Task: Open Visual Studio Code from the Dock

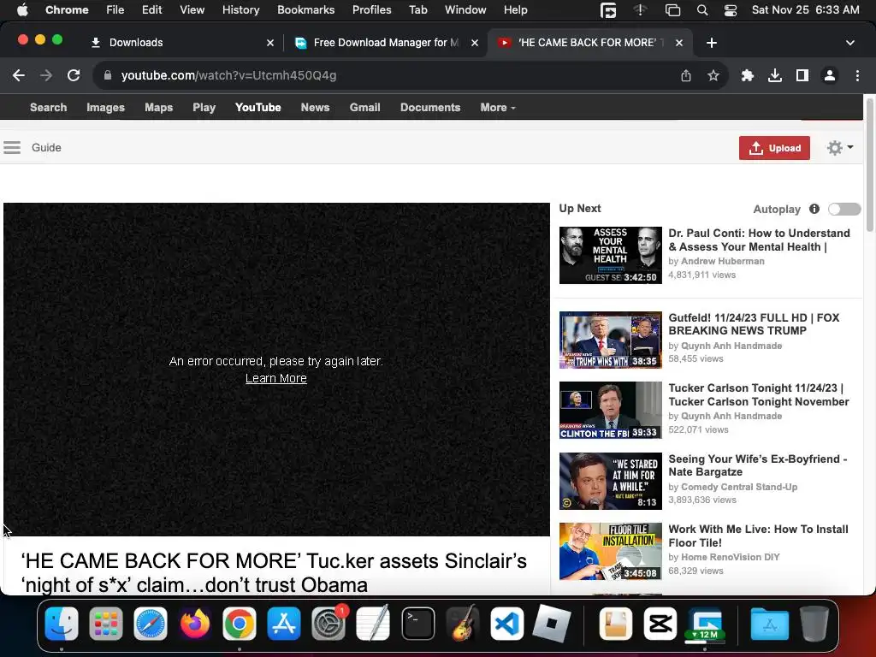Action: [x=506, y=624]
